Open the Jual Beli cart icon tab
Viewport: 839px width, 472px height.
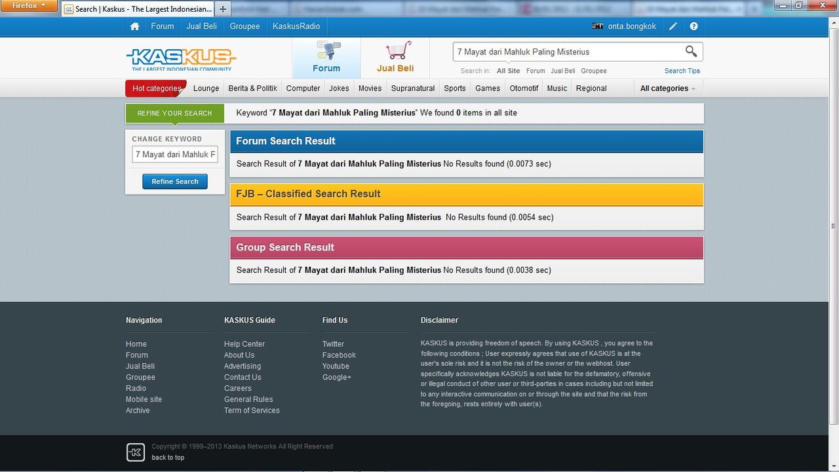coord(395,58)
